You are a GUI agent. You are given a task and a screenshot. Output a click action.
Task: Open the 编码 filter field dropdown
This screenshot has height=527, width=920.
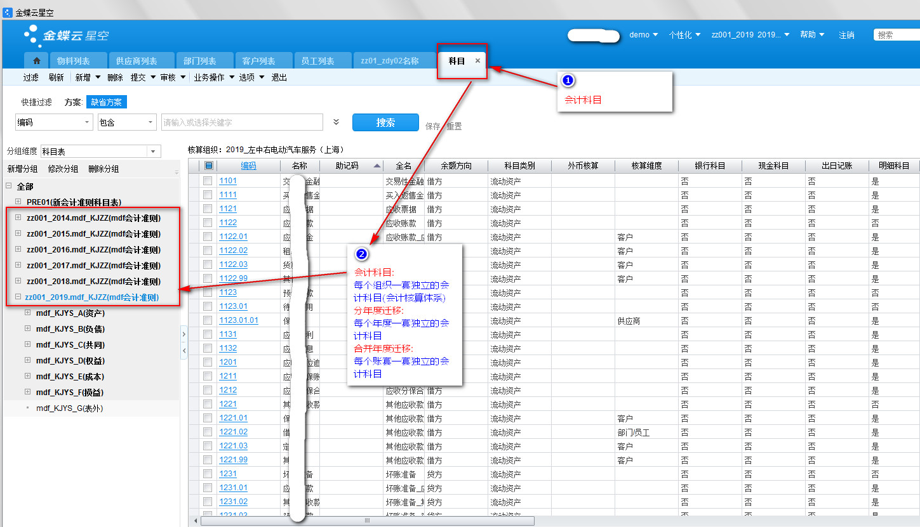coord(87,122)
